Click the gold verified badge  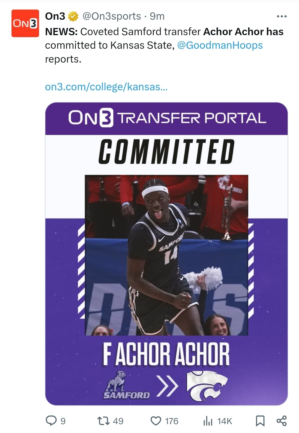point(73,17)
